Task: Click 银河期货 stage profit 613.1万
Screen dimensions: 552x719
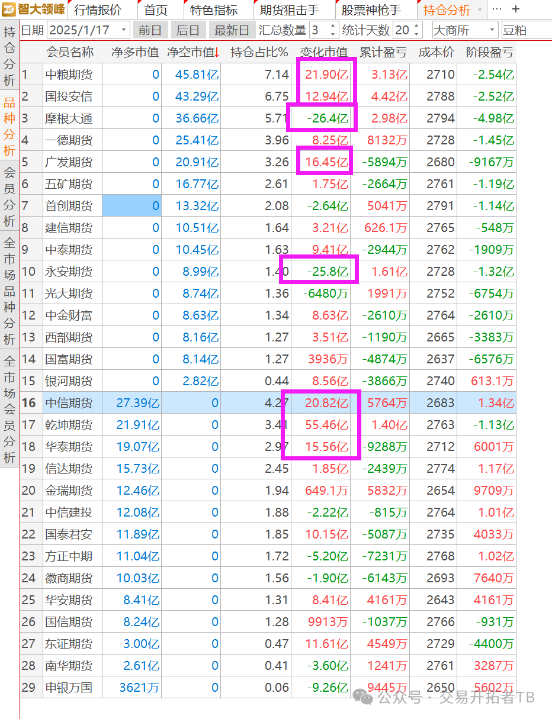Action: point(493,381)
